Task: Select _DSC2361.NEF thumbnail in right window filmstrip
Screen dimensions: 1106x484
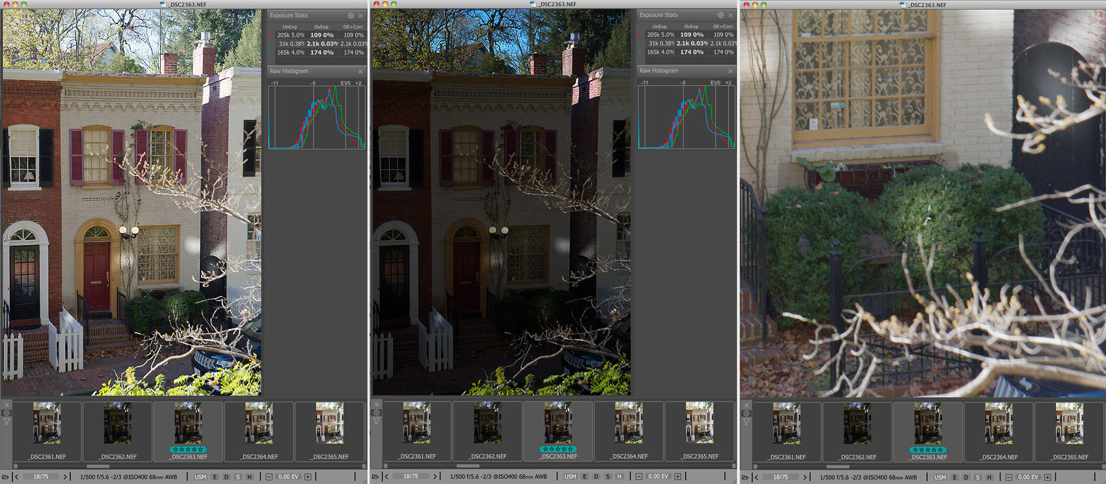Action: [787, 430]
